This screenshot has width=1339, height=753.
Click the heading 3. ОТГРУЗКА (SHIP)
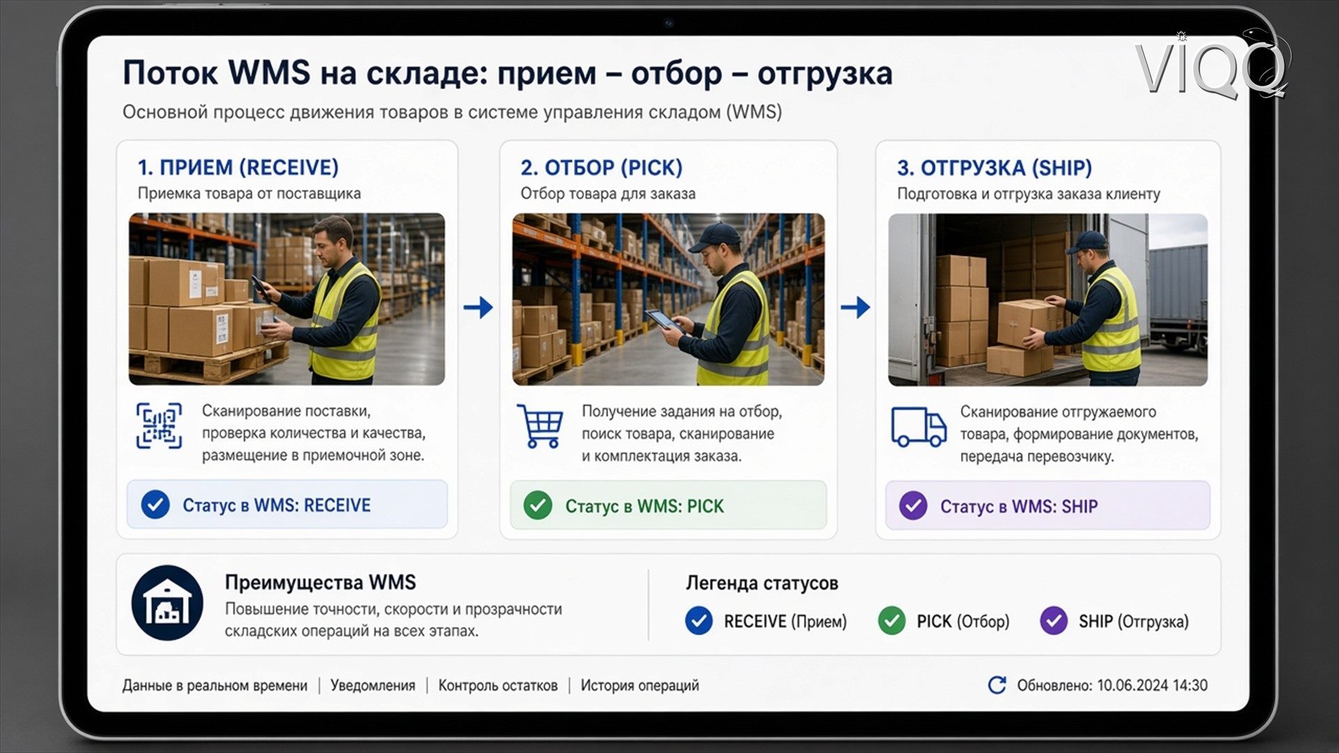[x=994, y=167]
